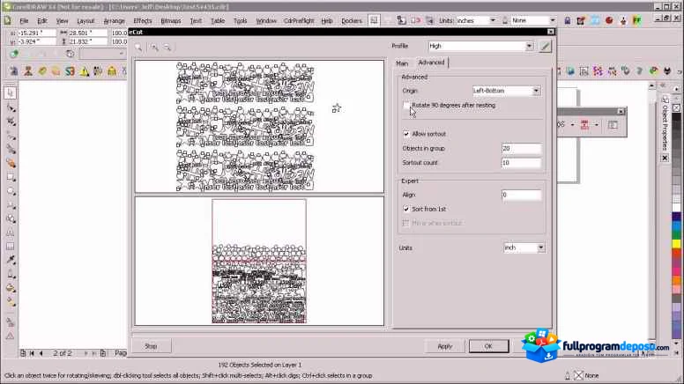This screenshot has width=684, height=384.
Task: Pick the green swatch in the color palette
Action: click(x=676, y=234)
